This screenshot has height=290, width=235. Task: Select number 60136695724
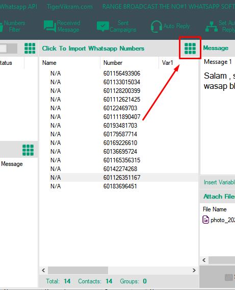[x=120, y=152]
